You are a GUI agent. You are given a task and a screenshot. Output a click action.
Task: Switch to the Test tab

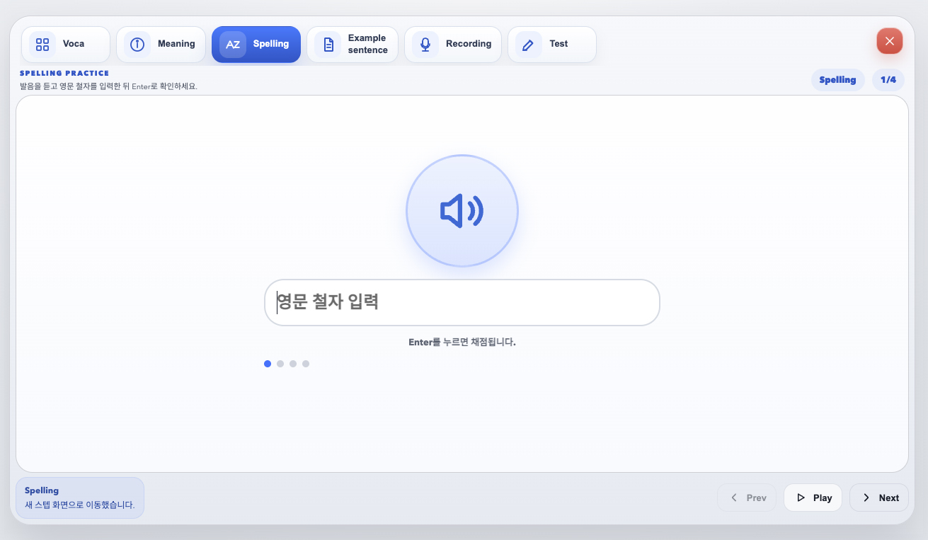pos(552,45)
